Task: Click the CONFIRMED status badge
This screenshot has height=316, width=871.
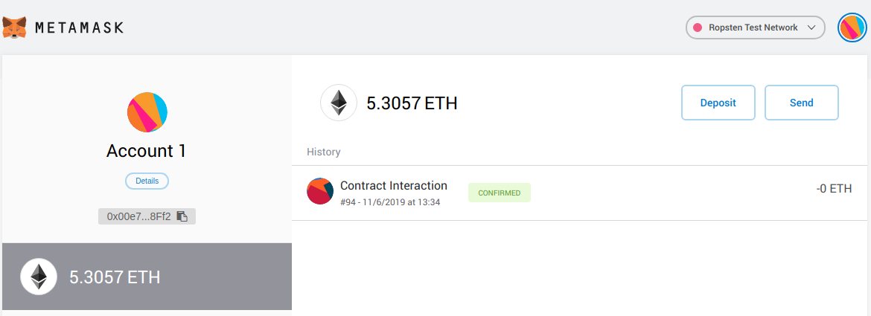Action: pyautogui.click(x=499, y=193)
